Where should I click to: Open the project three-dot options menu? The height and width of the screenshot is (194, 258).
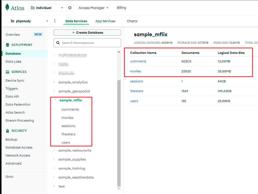55,21
